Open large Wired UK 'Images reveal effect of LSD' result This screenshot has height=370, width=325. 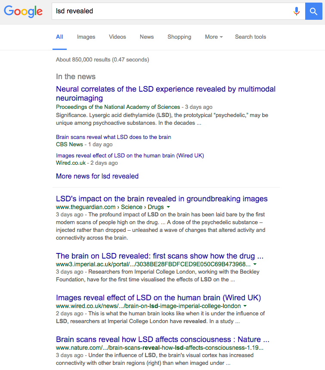[158, 298]
